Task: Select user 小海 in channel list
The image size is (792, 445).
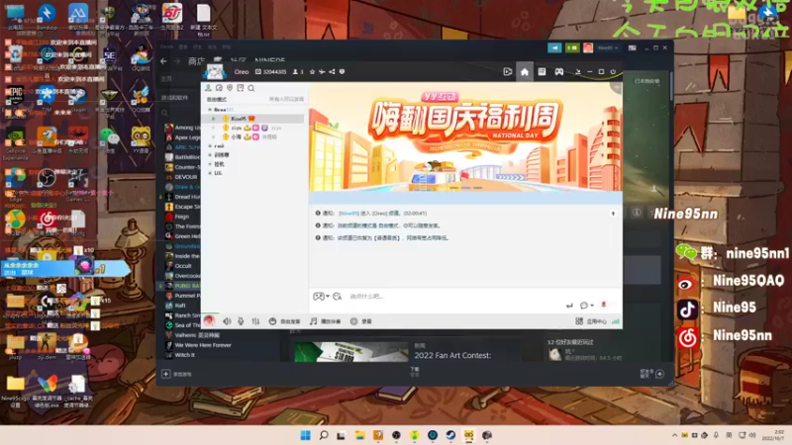Action: [236, 136]
